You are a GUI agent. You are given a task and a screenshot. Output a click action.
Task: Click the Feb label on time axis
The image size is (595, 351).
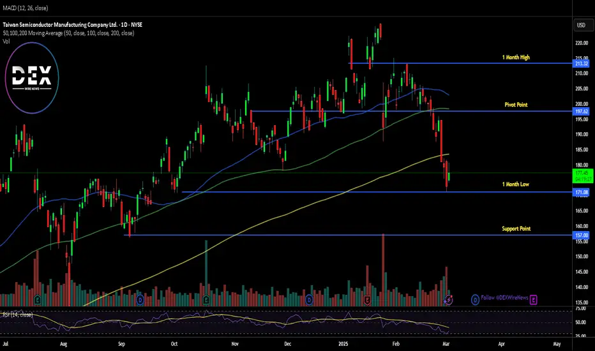click(396, 344)
